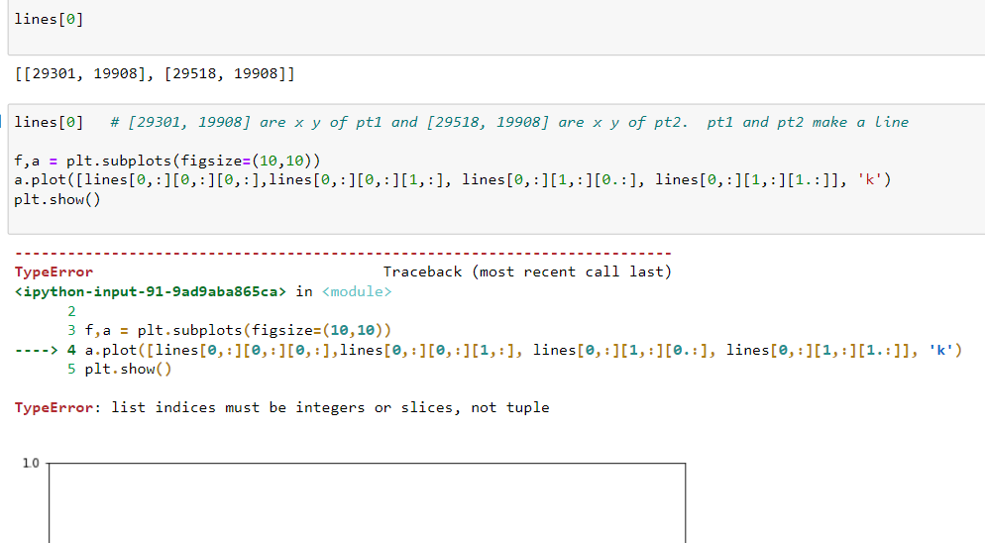Click the ipython-input-91-9ad9aba865ca text
Screen dimensions: 985x543
click(151, 291)
